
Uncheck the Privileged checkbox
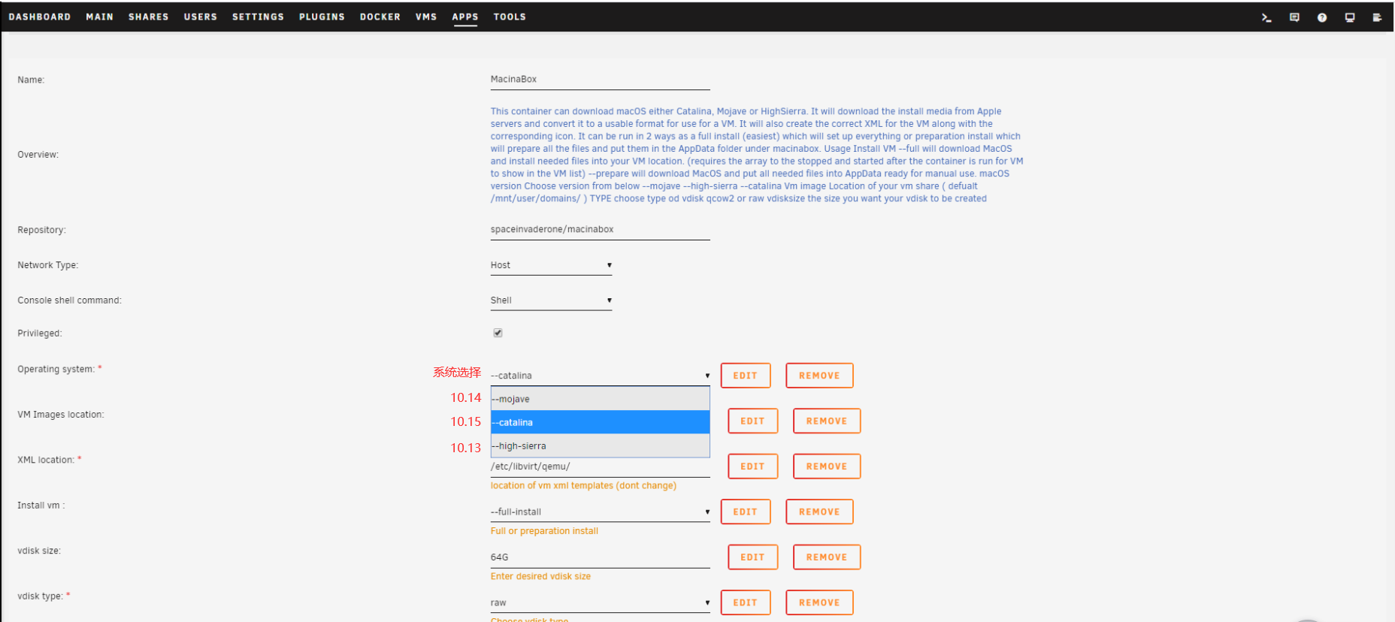coord(498,333)
